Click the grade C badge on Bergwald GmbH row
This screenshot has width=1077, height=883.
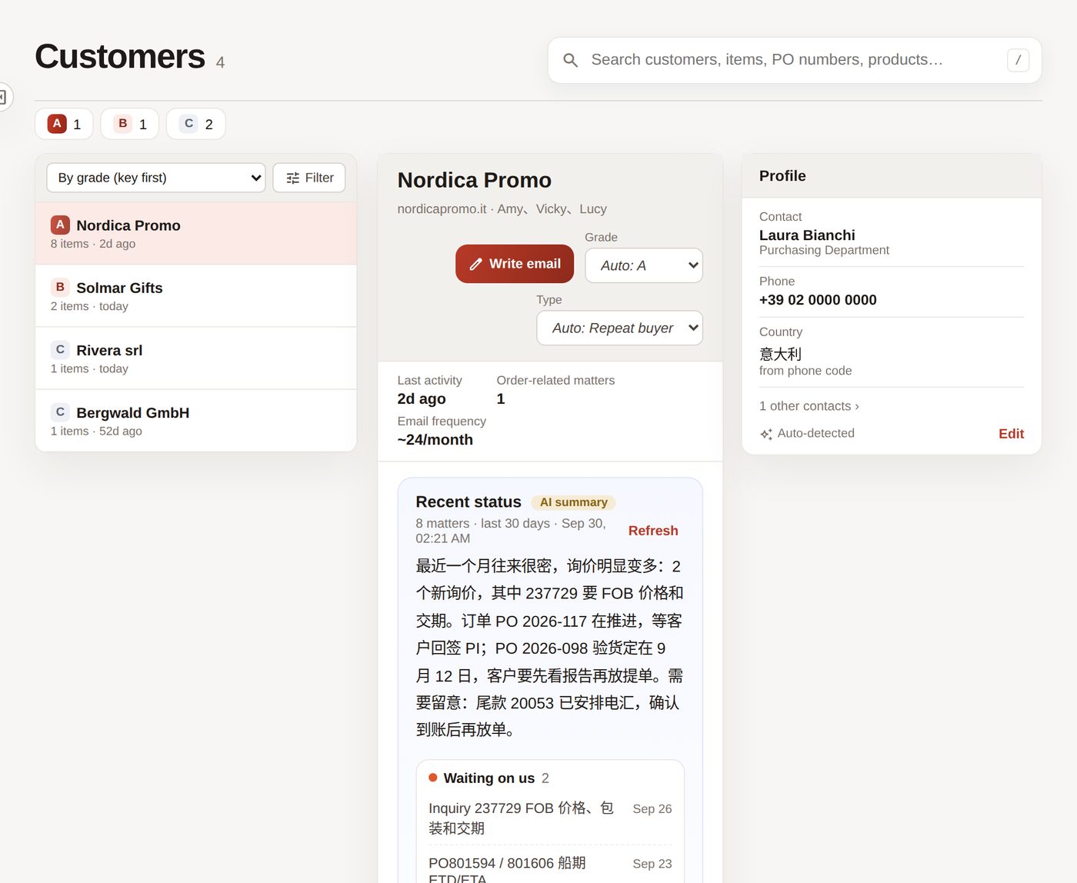[60, 412]
